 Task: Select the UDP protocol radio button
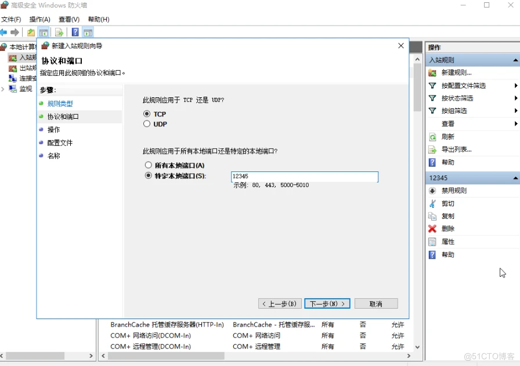pos(147,123)
